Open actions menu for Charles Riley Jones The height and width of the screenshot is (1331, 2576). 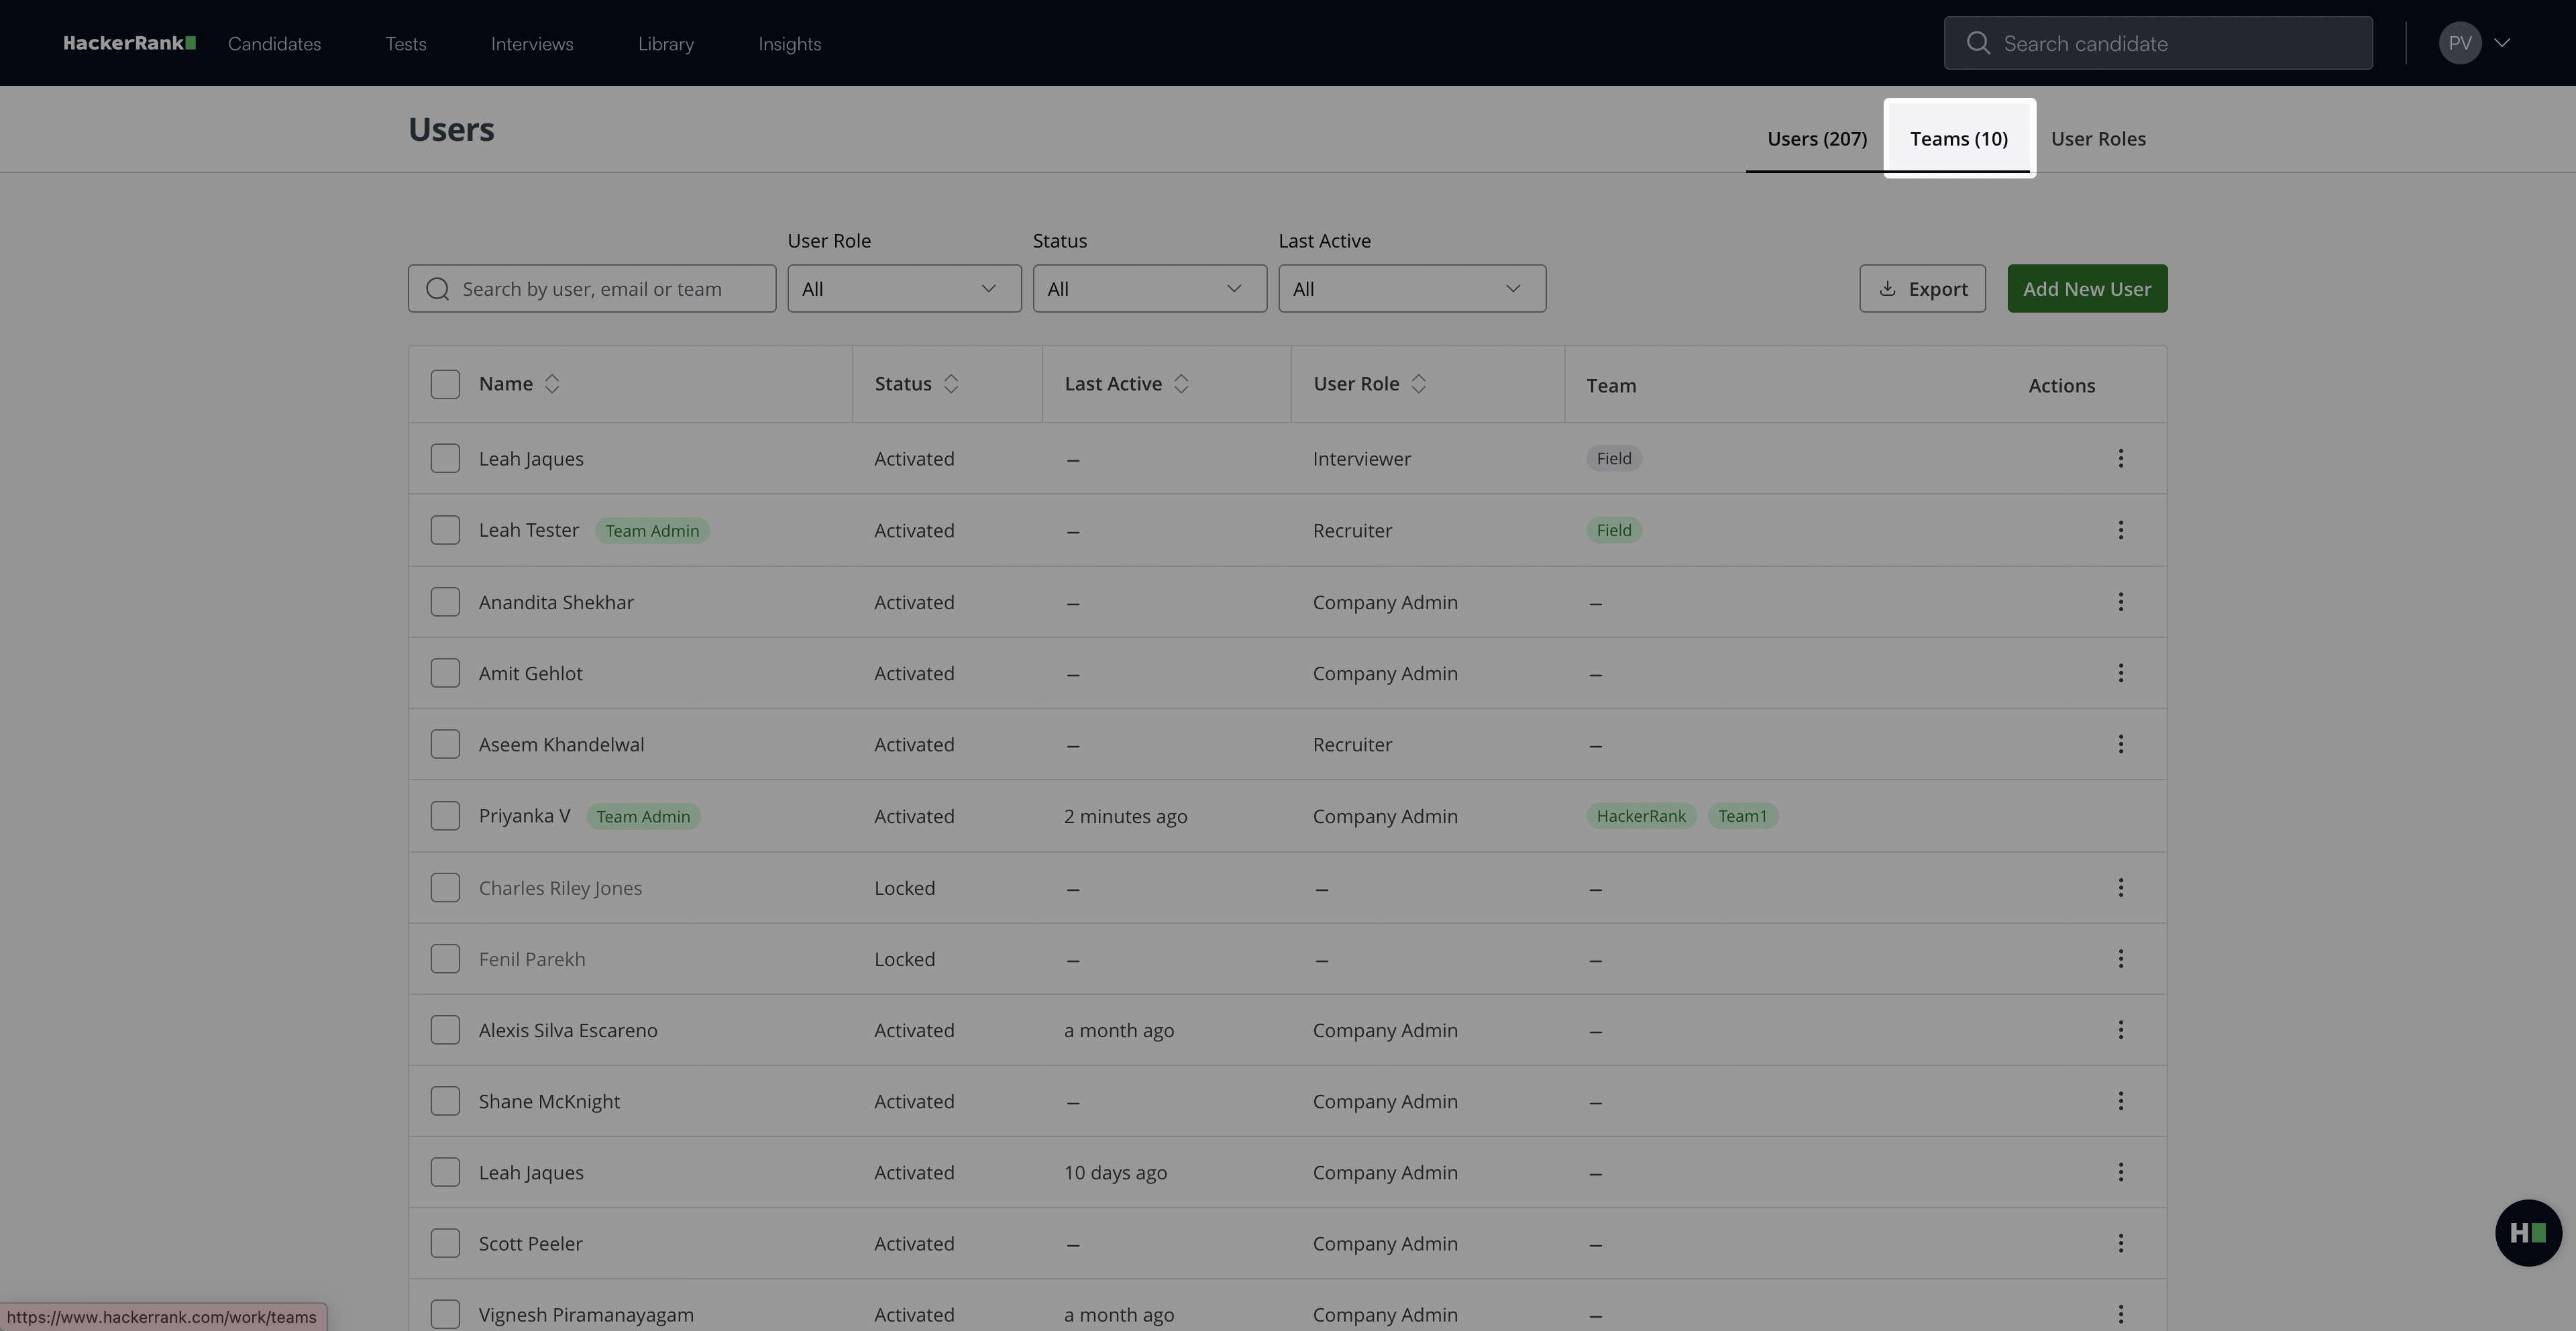[2120, 888]
